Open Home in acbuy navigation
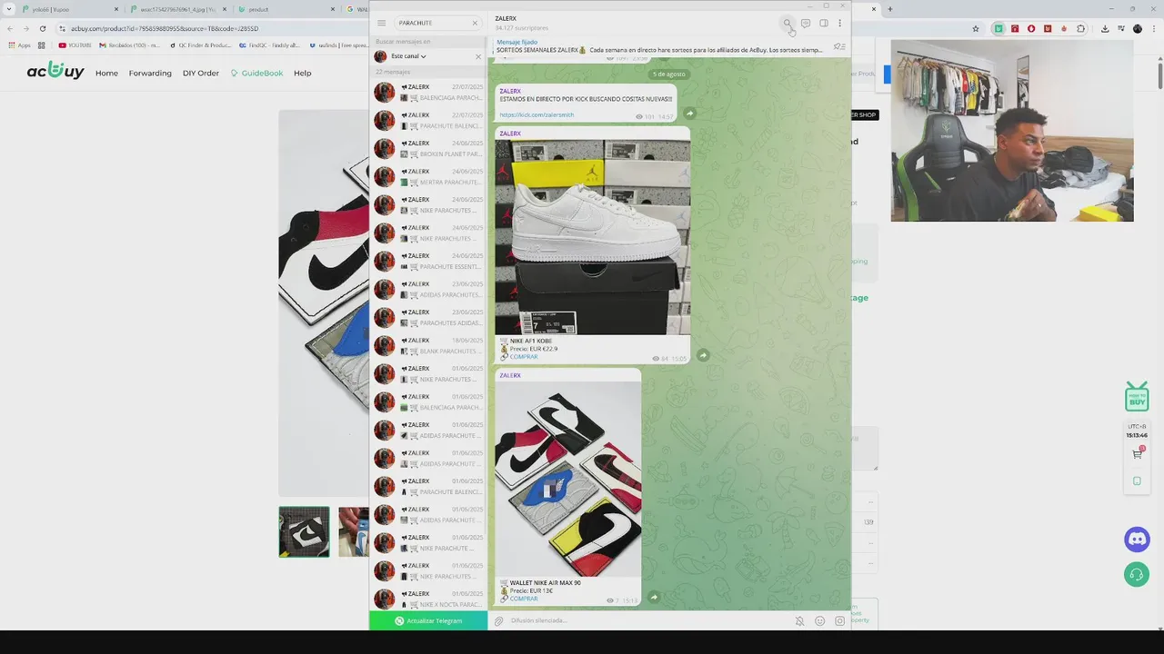The width and height of the screenshot is (1164, 654). click(x=106, y=73)
